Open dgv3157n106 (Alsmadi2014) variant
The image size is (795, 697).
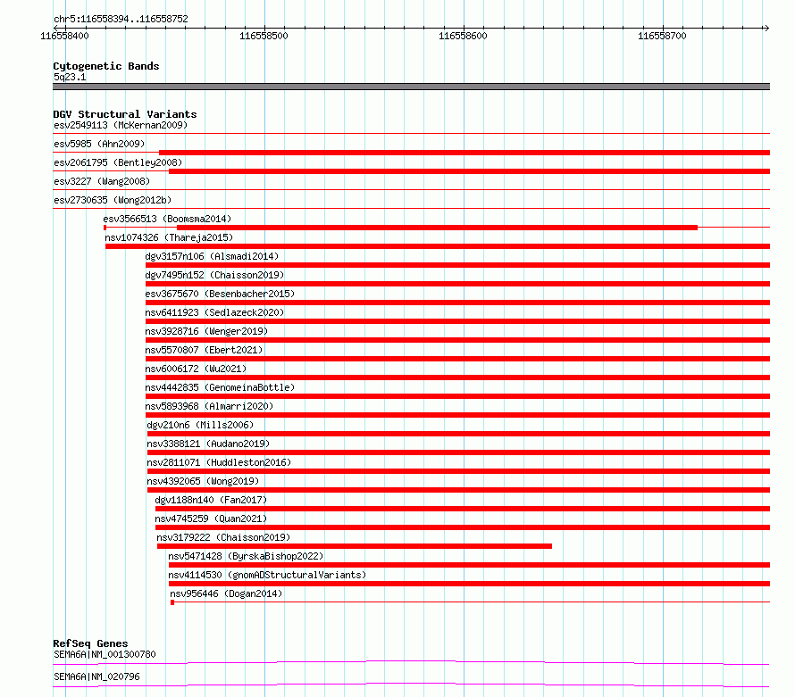click(x=212, y=256)
